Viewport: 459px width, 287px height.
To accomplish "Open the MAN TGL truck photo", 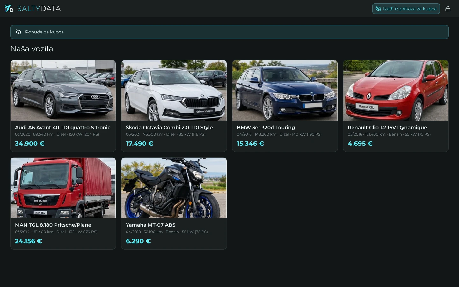I will (x=63, y=188).
